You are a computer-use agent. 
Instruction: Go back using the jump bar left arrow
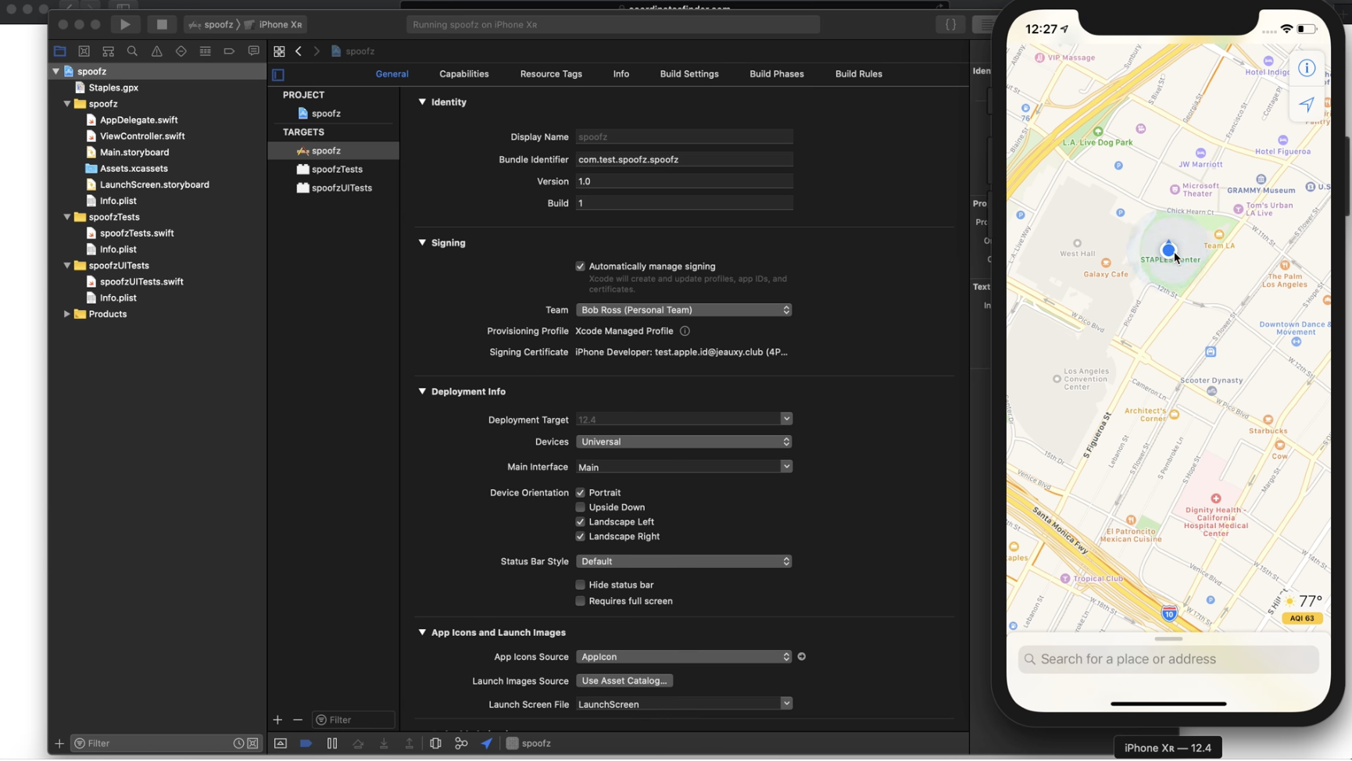pos(299,51)
